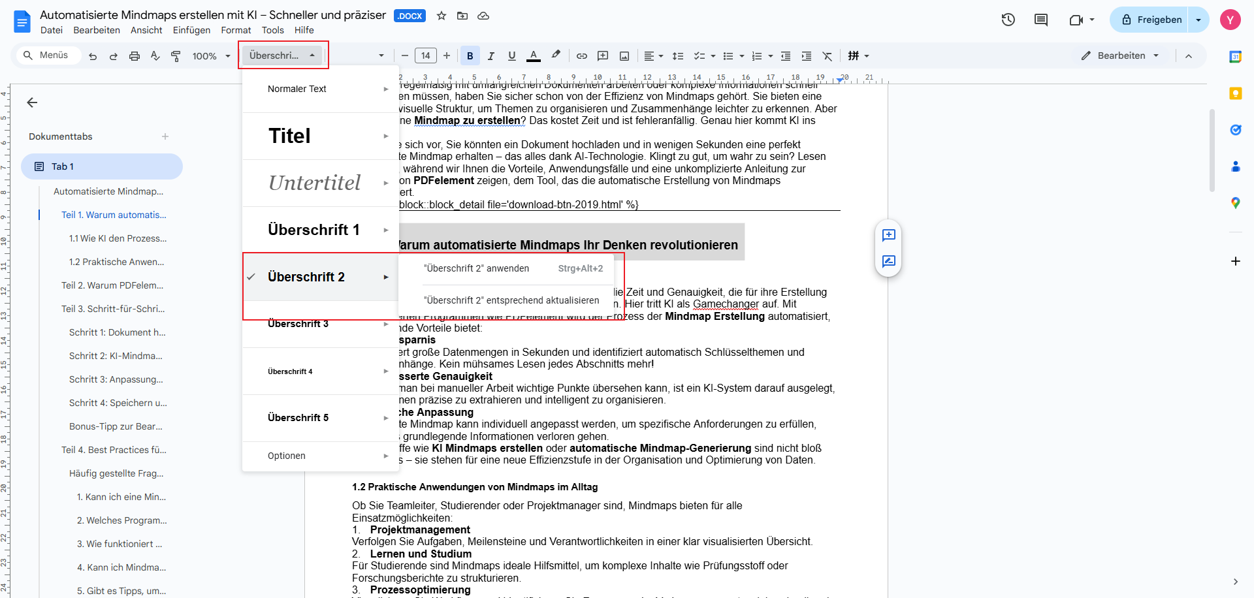Open version history clock icon

1008,20
